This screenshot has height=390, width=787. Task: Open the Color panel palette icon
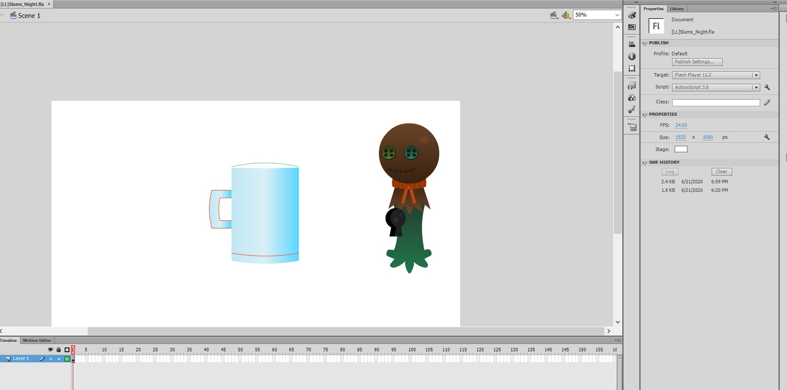tap(632, 15)
